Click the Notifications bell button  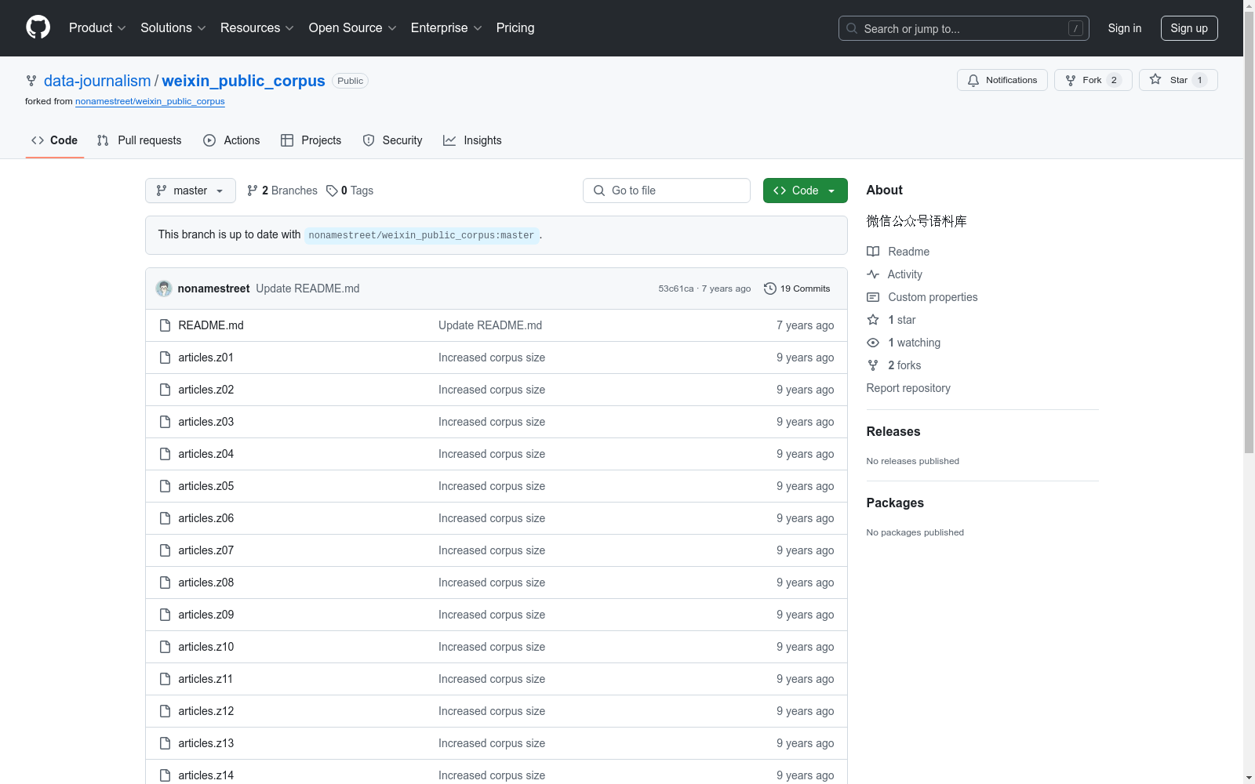(1002, 80)
